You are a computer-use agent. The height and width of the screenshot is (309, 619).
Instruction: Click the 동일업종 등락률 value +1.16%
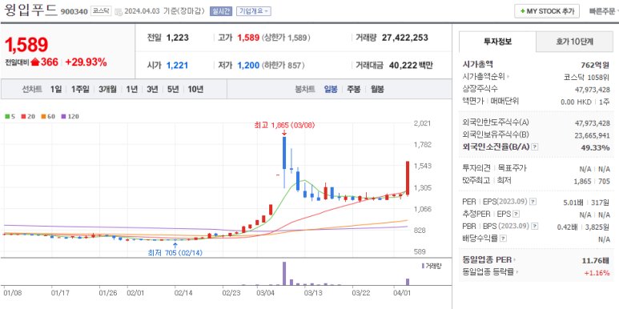pos(597,273)
